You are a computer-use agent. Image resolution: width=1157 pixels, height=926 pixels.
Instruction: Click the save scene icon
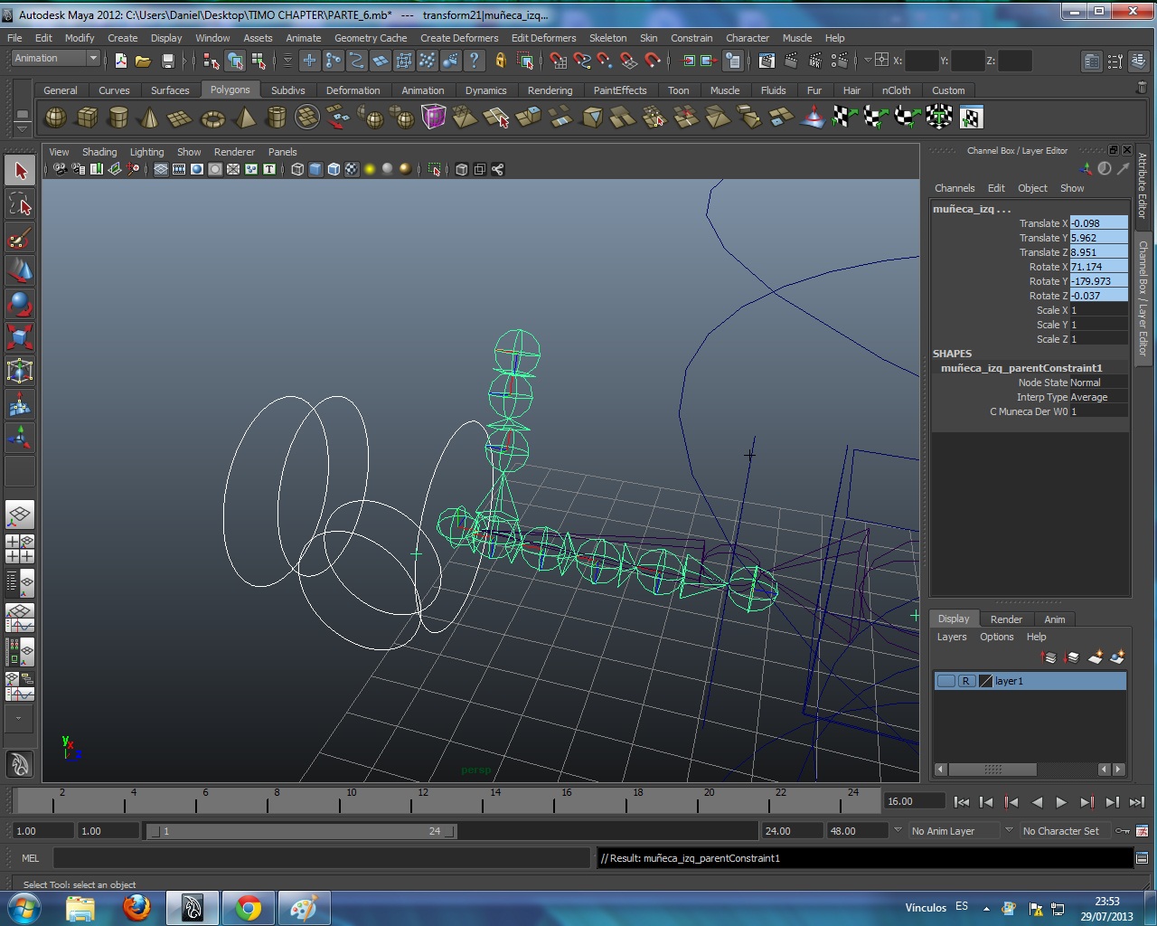click(168, 61)
